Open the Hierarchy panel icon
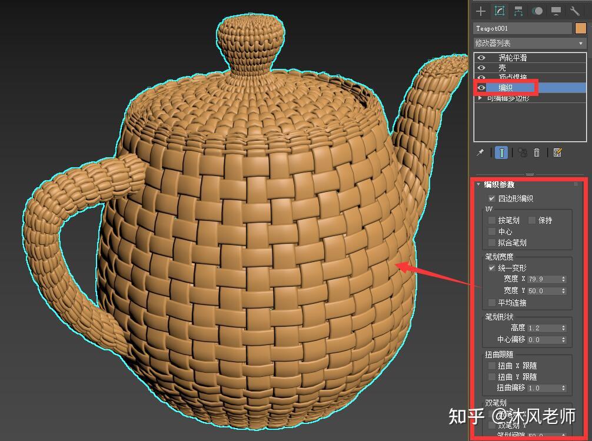Viewport: 592px width, 441px height. (x=518, y=11)
